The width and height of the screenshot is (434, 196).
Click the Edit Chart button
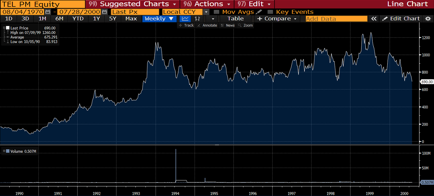[x=401, y=19]
